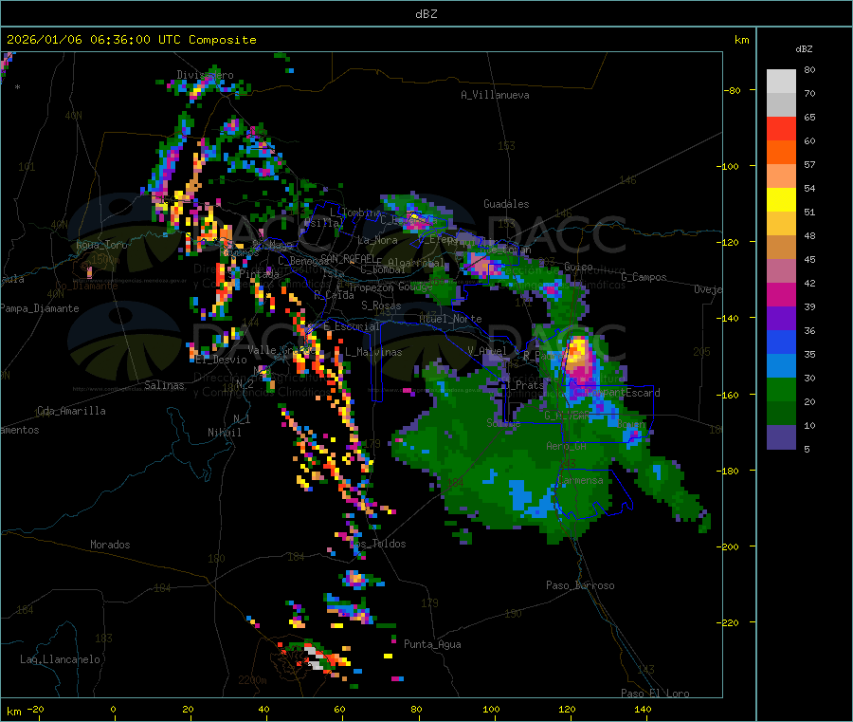Click the '-80' km tick on the right axis
This screenshot has width=853, height=722.
[x=732, y=90]
